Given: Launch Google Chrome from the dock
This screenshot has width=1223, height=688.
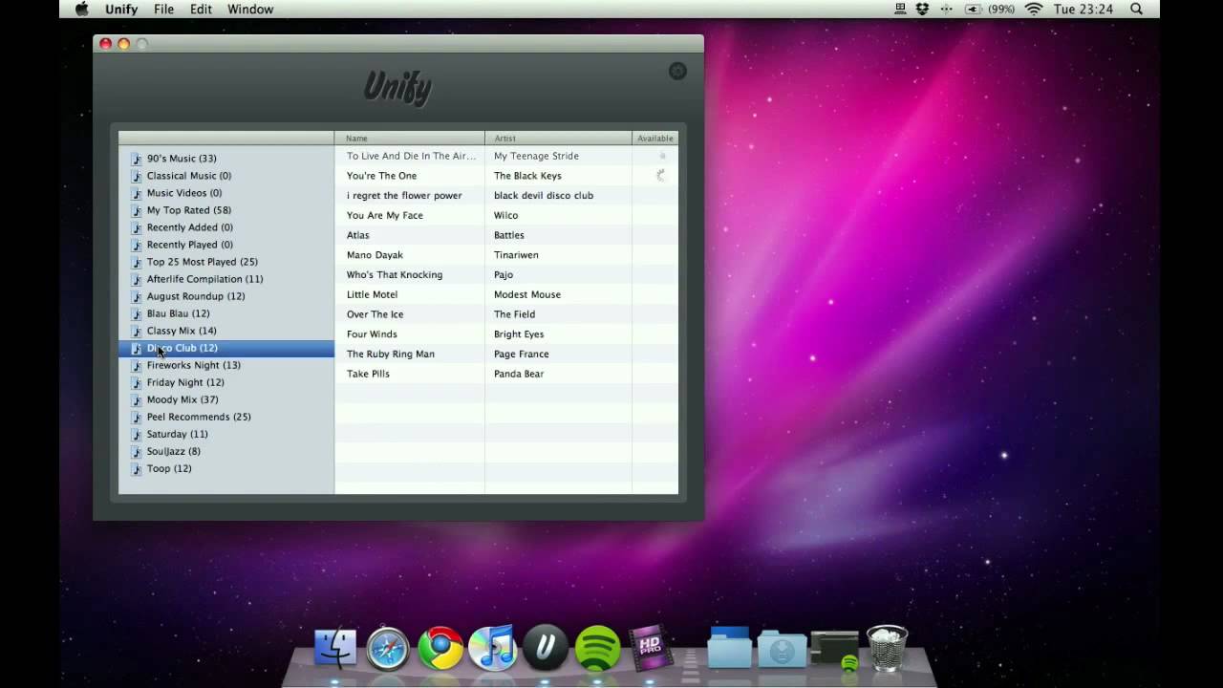Looking at the screenshot, I should (440, 649).
